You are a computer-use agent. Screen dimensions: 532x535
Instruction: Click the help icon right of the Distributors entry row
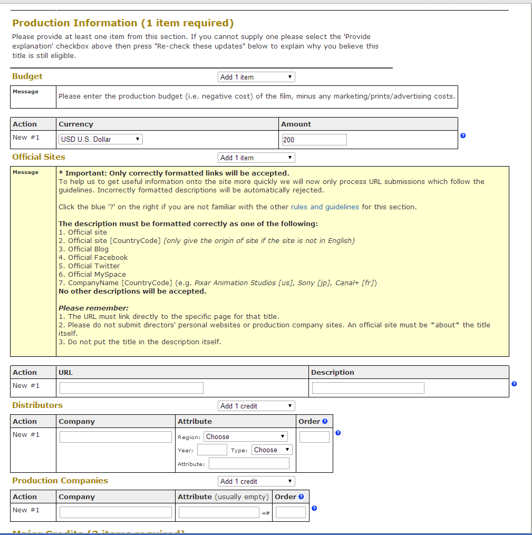(338, 433)
